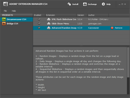Open the File menu
Viewport: 130px width, 98px height.
[5, 11]
